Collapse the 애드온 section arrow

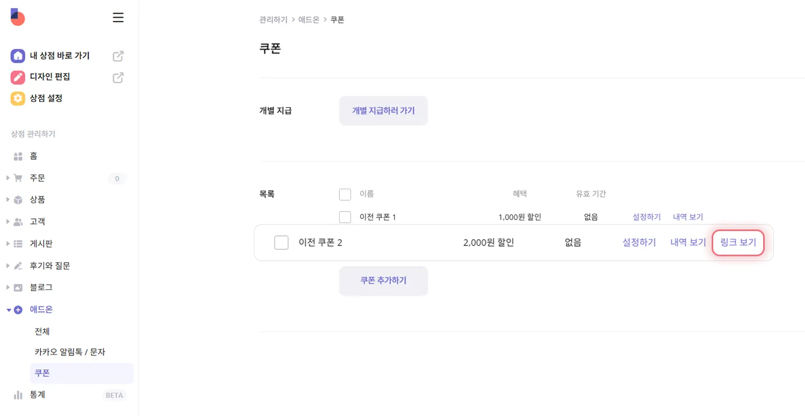click(9, 310)
